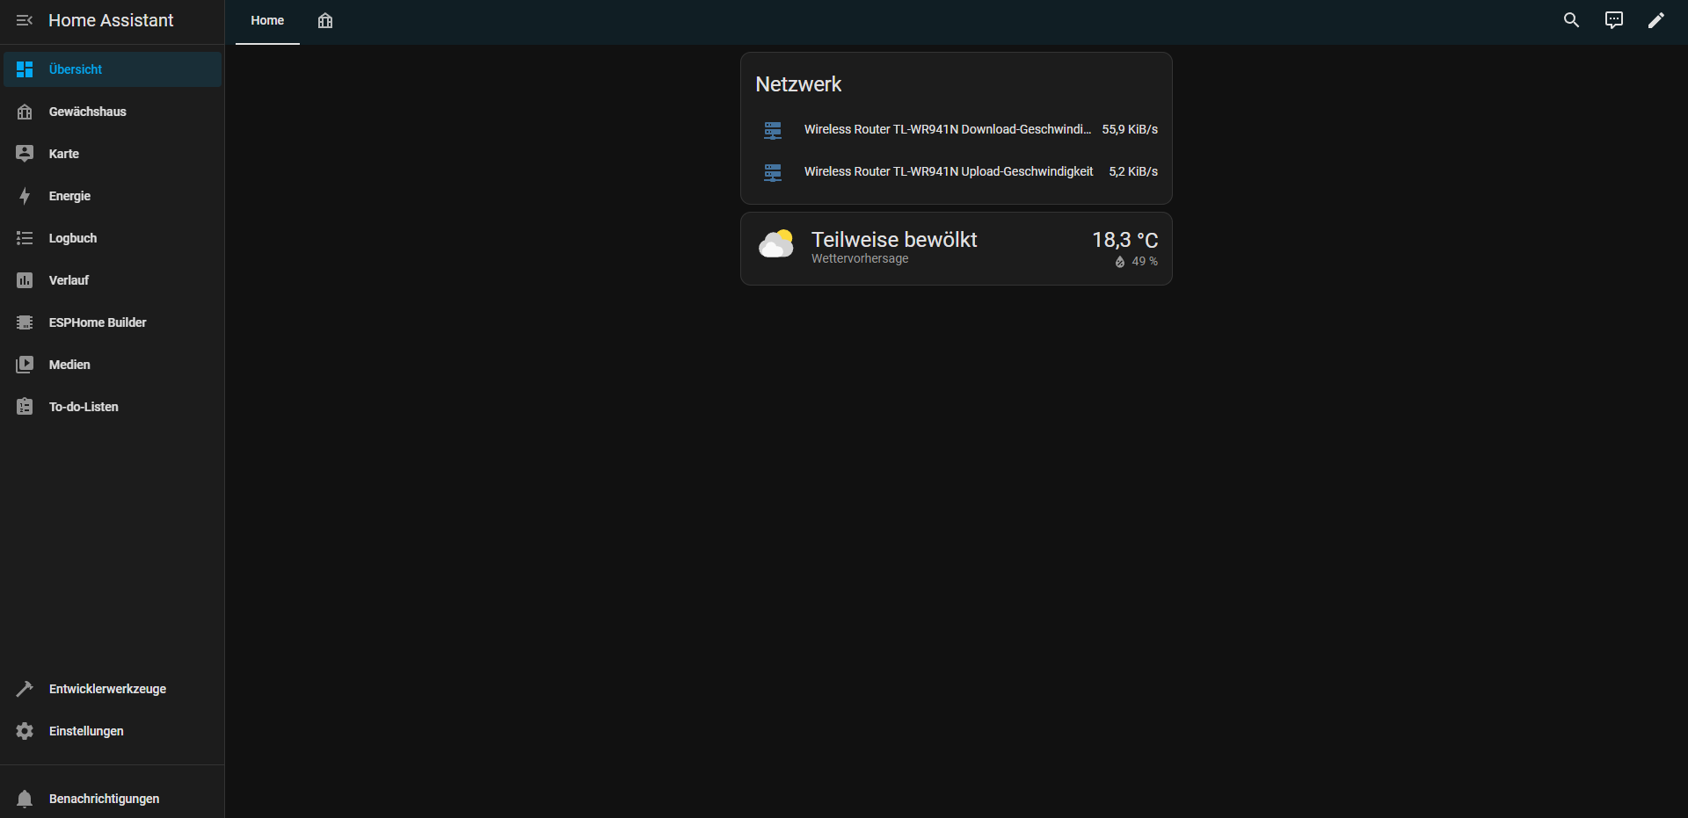Select the Home tab

(267, 21)
